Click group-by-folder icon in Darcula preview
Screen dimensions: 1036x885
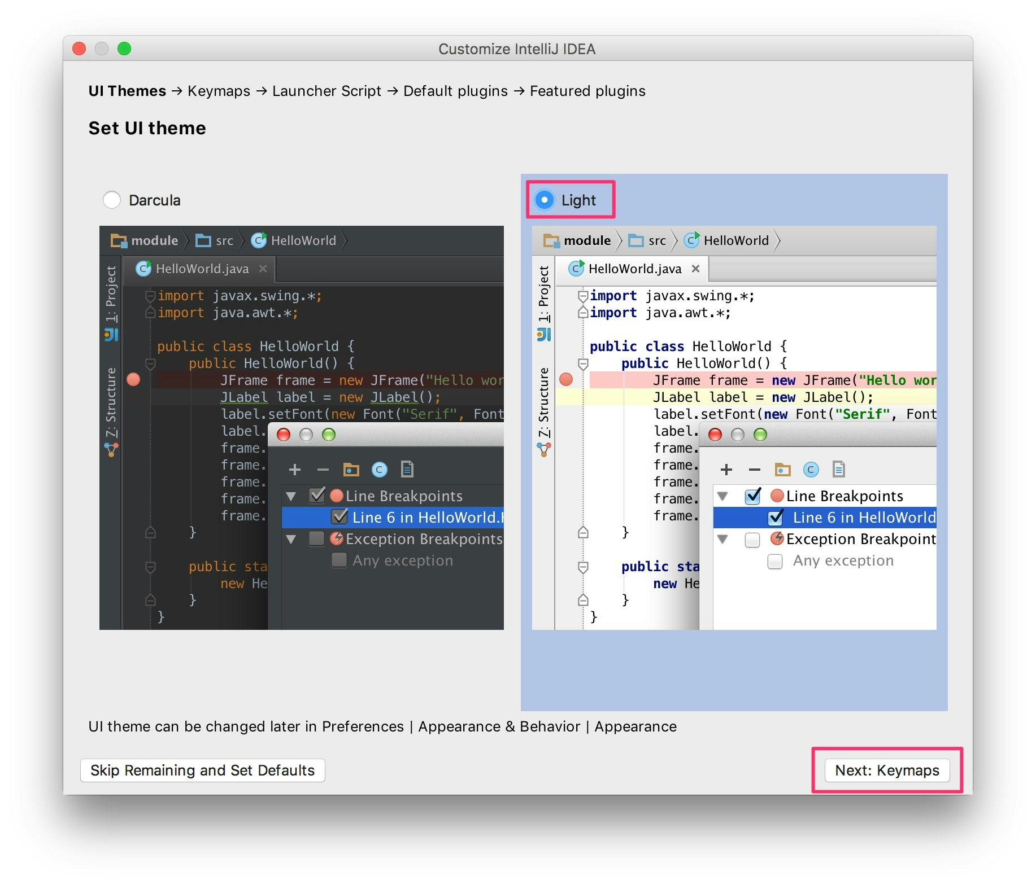(x=351, y=470)
